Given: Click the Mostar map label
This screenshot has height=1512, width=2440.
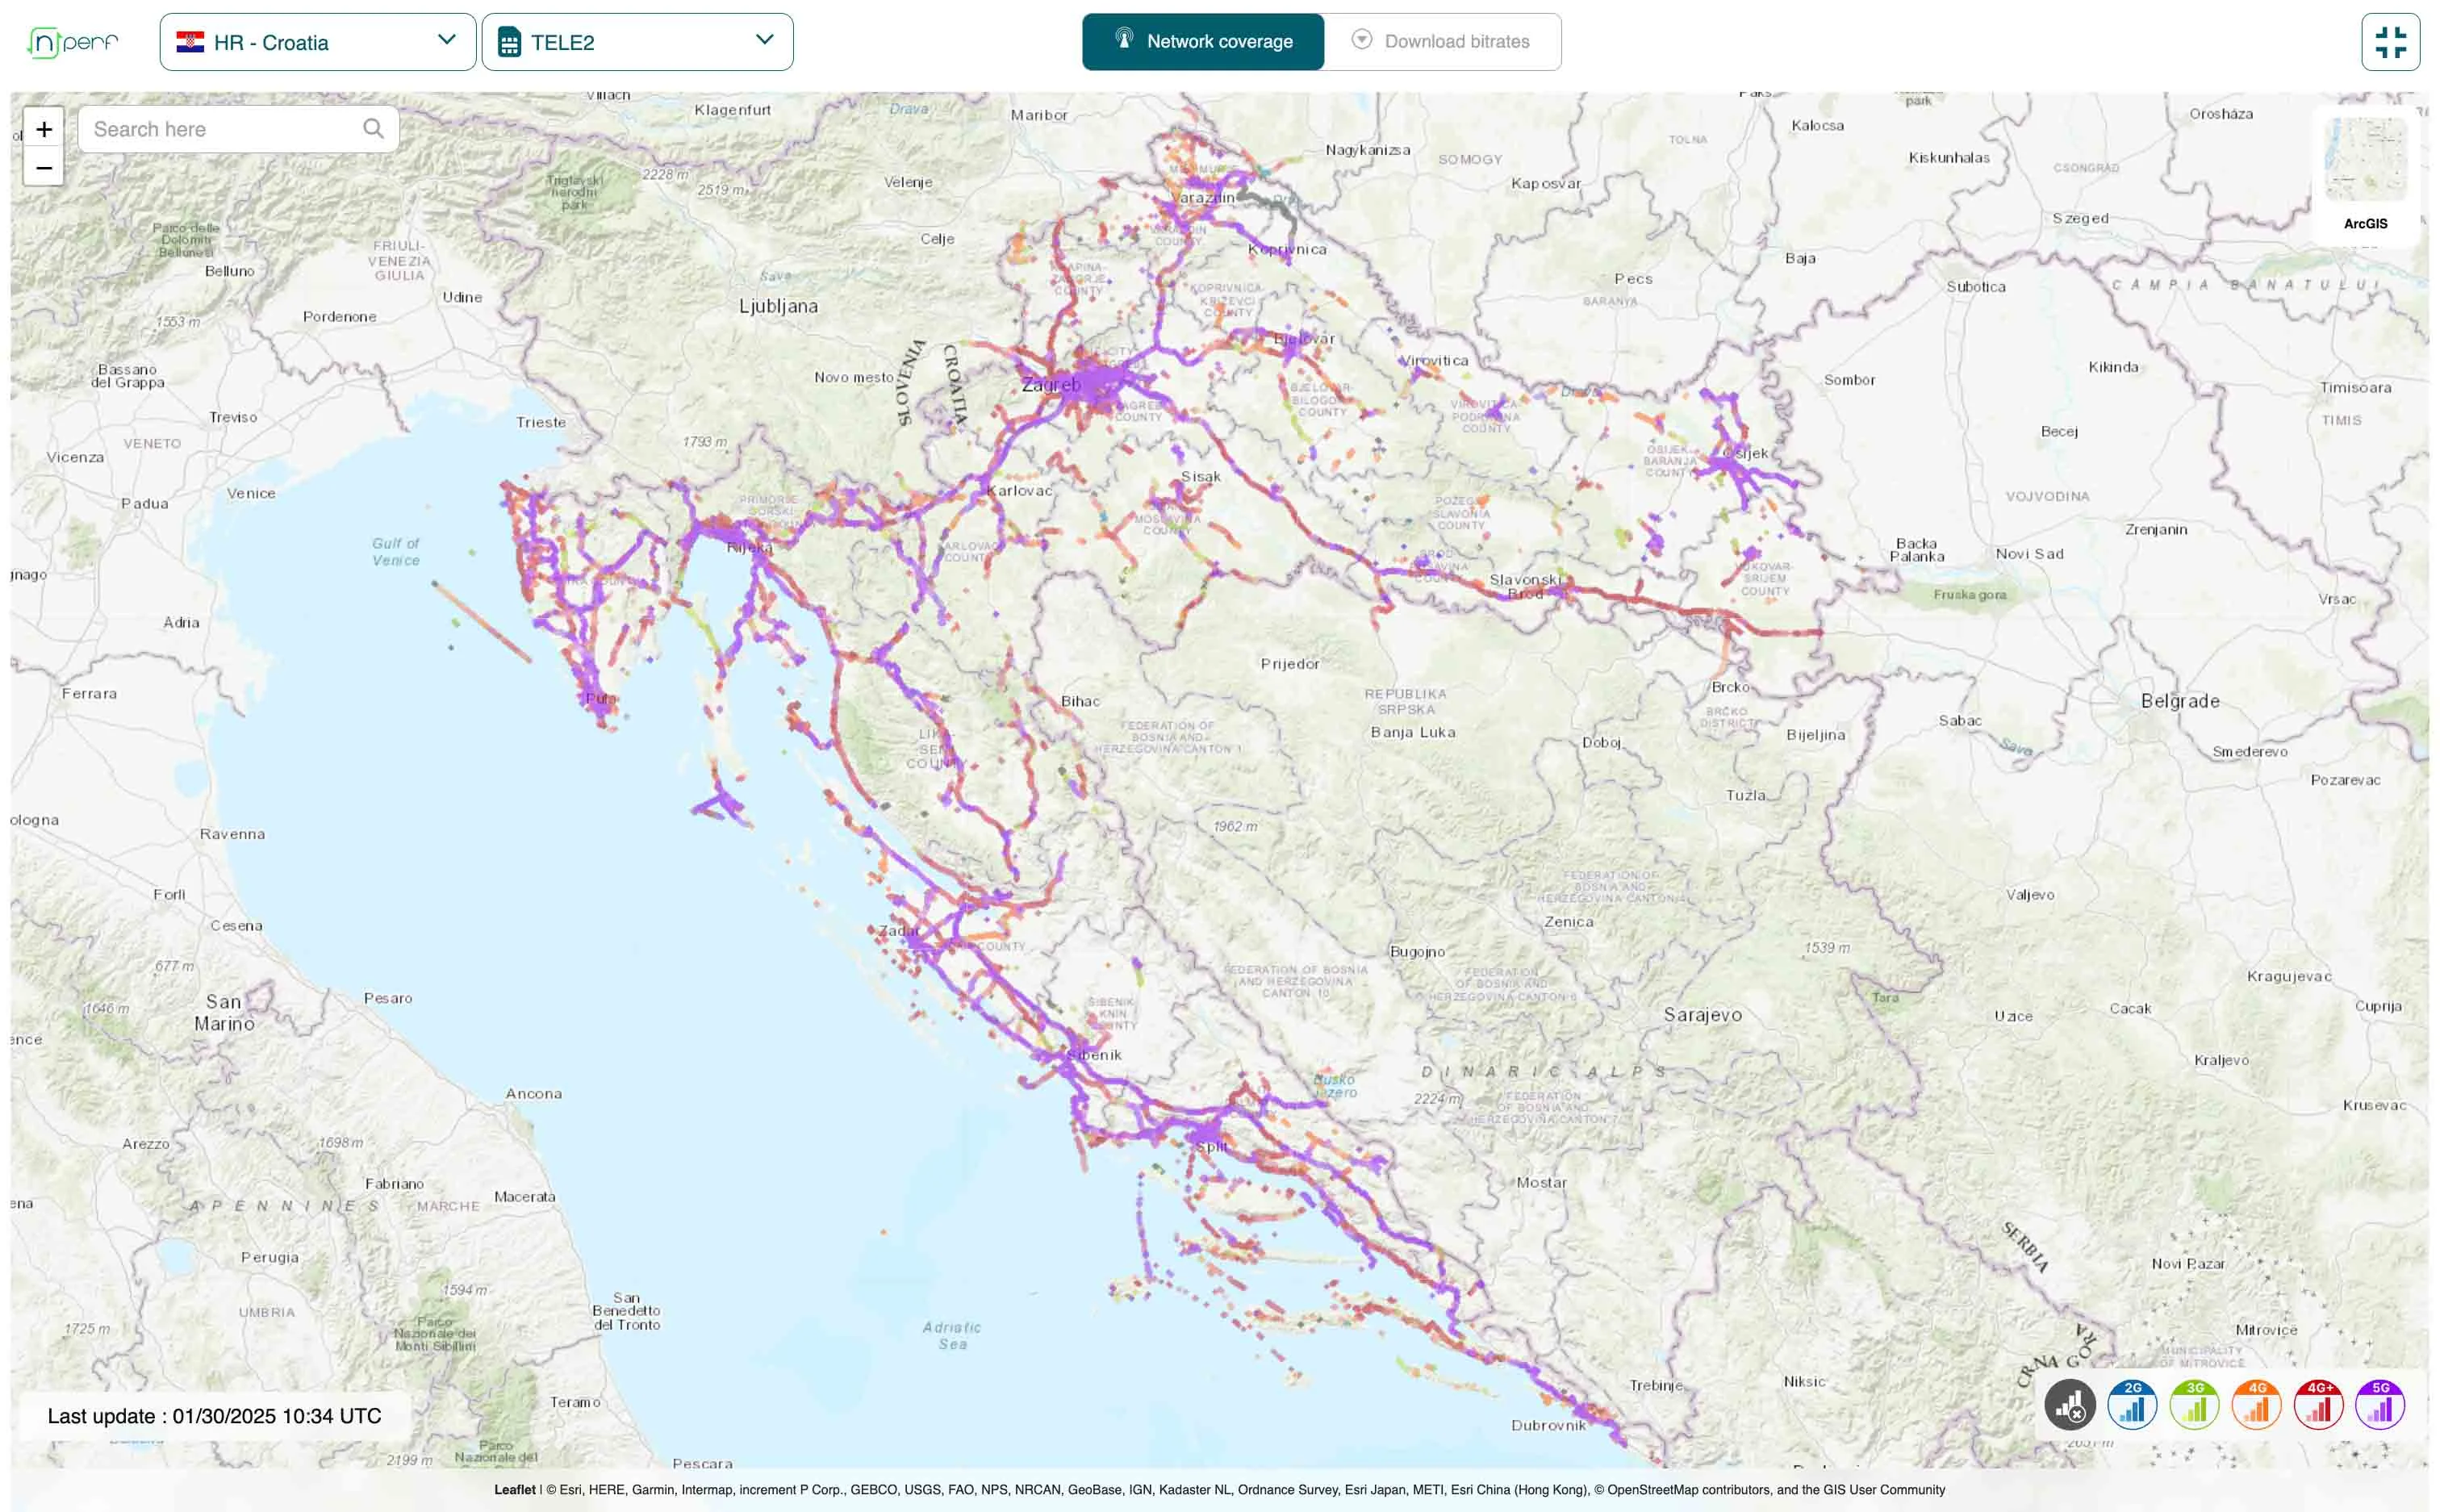Looking at the screenshot, I should click(x=1541, y=1182).
